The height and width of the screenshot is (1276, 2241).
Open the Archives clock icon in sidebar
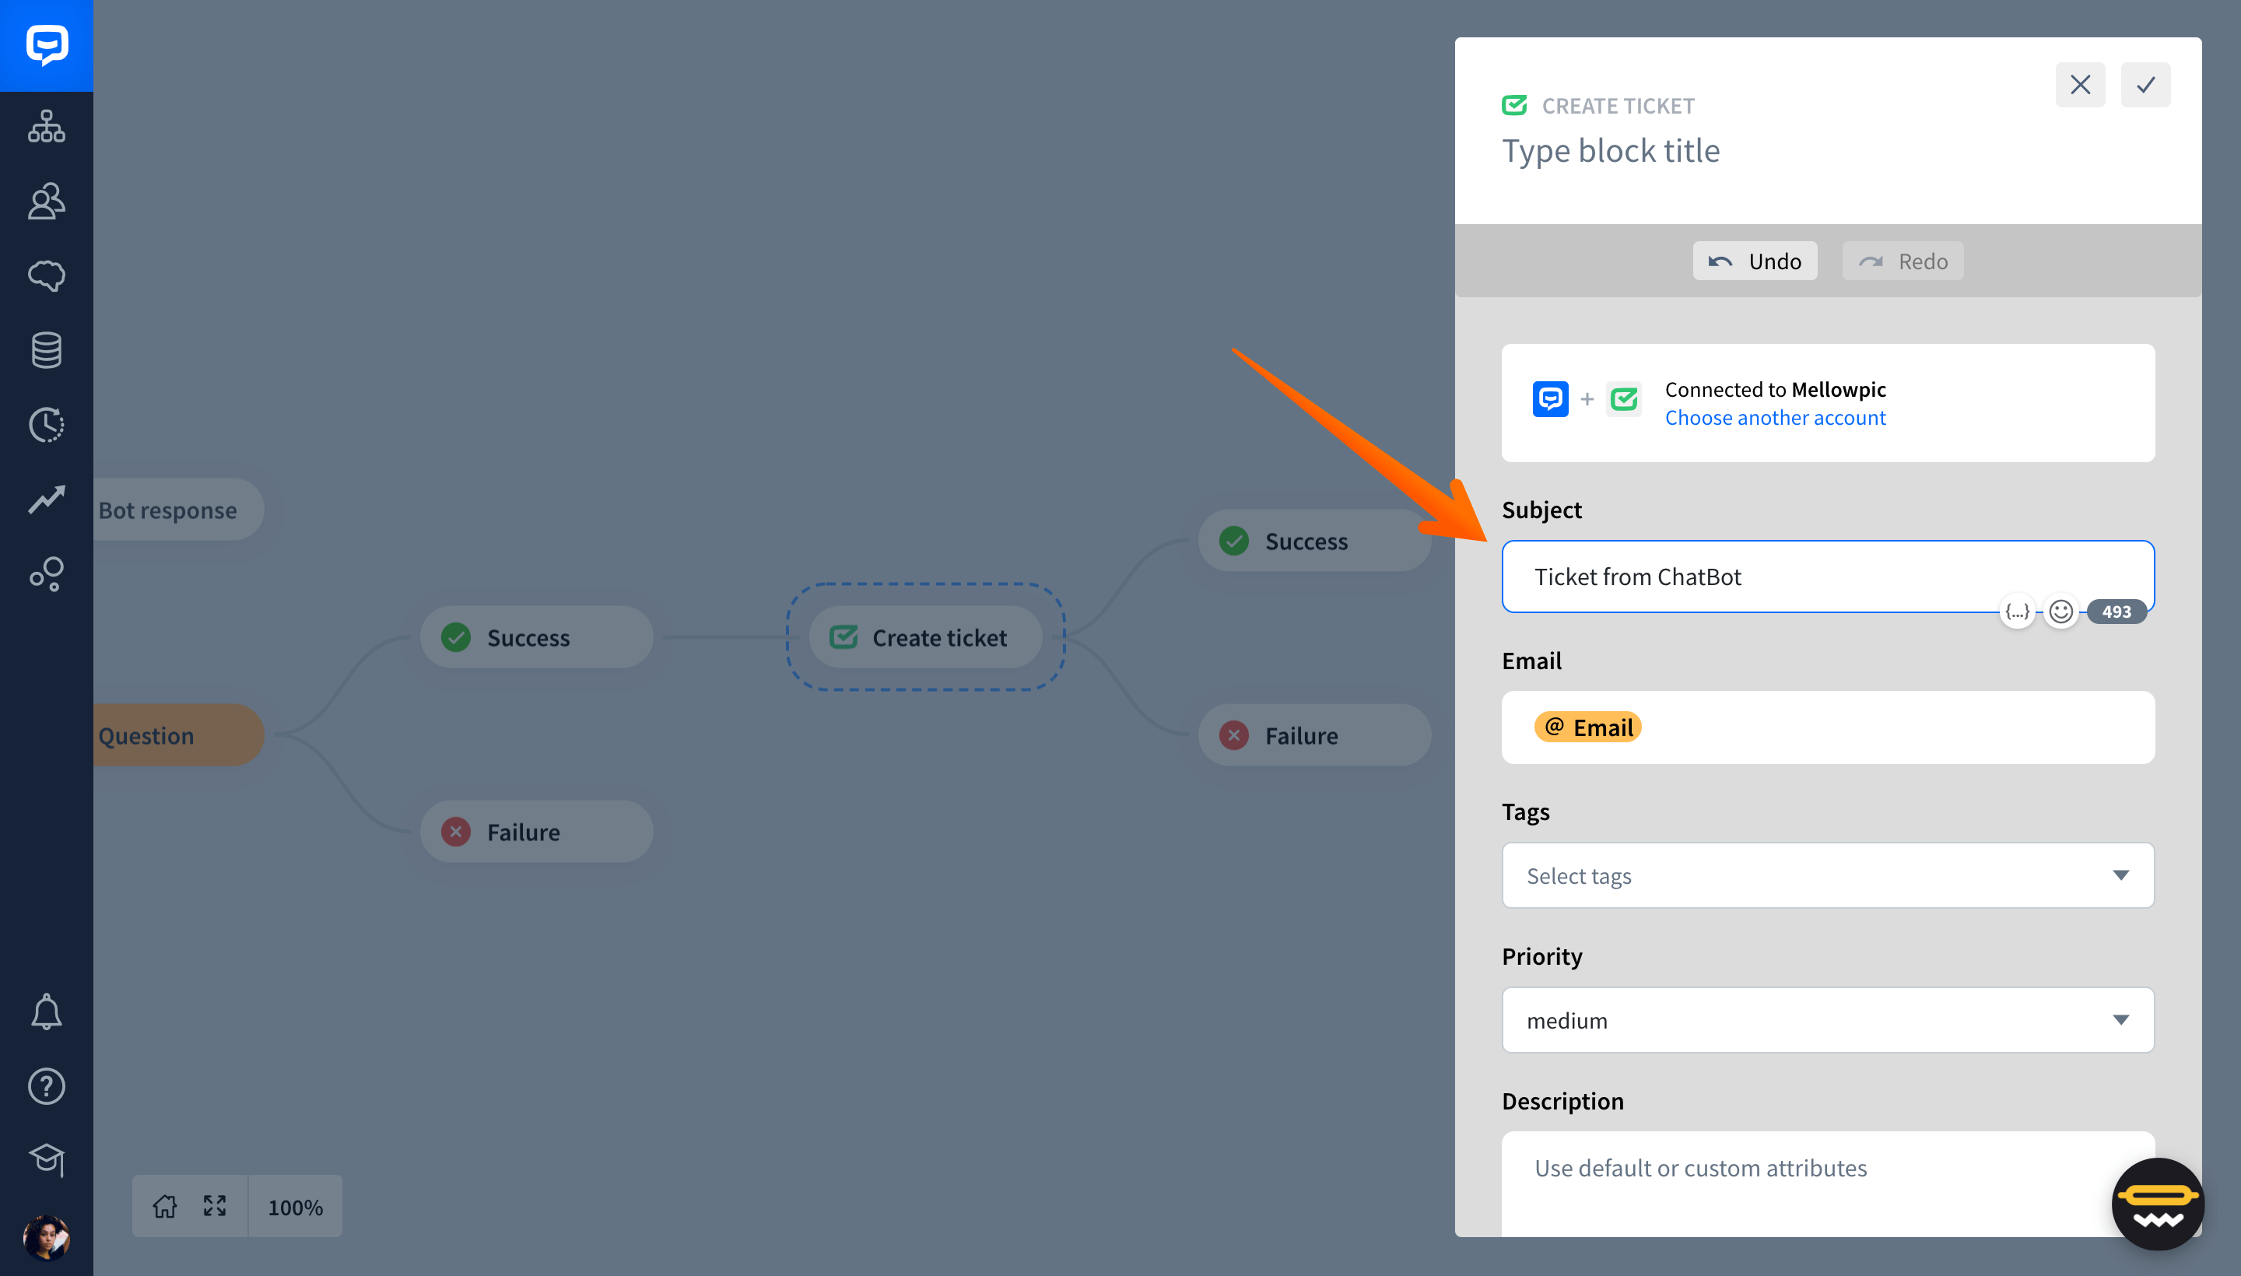[47, 425]
